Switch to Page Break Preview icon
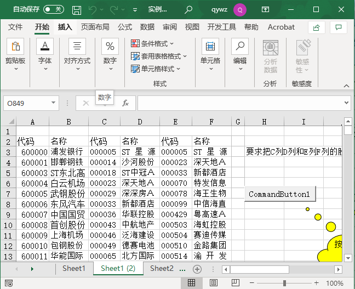The image size is (355, 289). 235,282
